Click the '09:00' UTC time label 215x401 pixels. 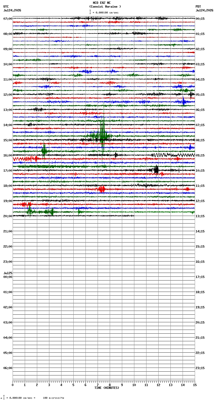click(x=8, y=49)
